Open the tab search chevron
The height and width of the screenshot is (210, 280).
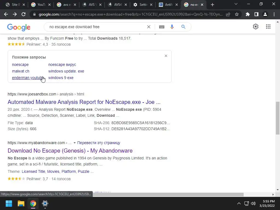[236, 4]
